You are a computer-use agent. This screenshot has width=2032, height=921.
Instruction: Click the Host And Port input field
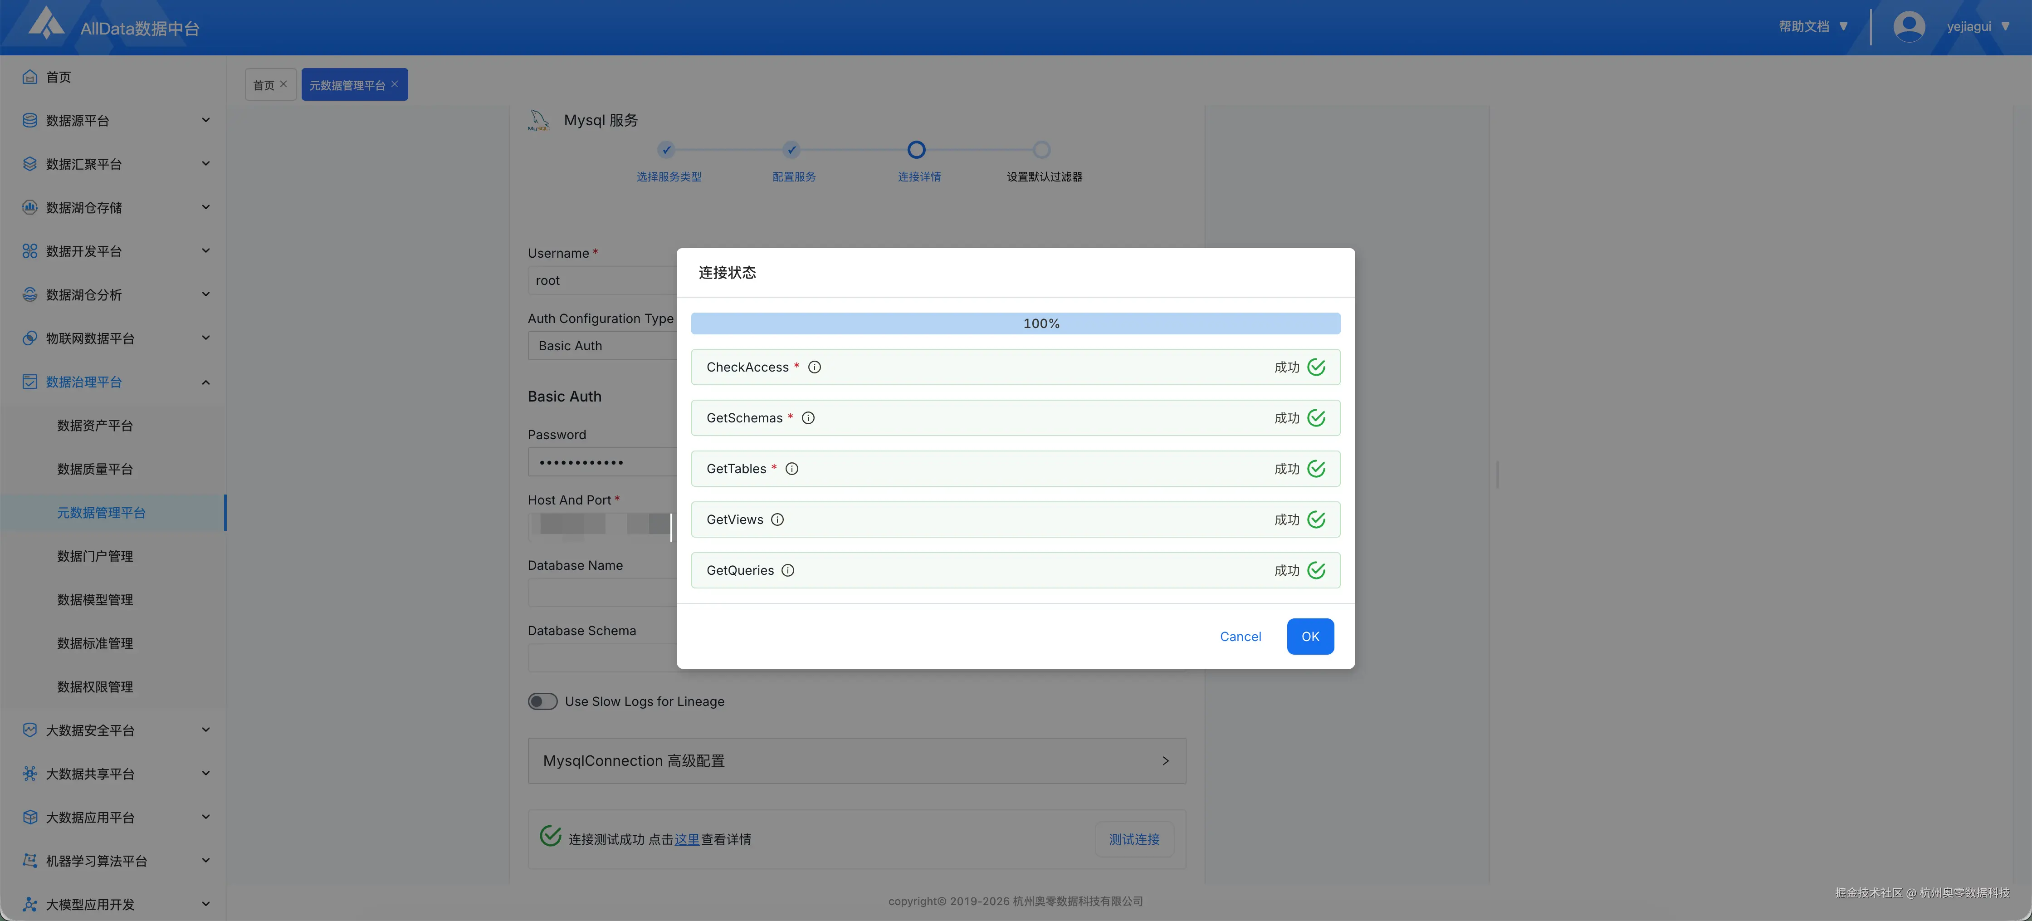(x=602, y=526)
